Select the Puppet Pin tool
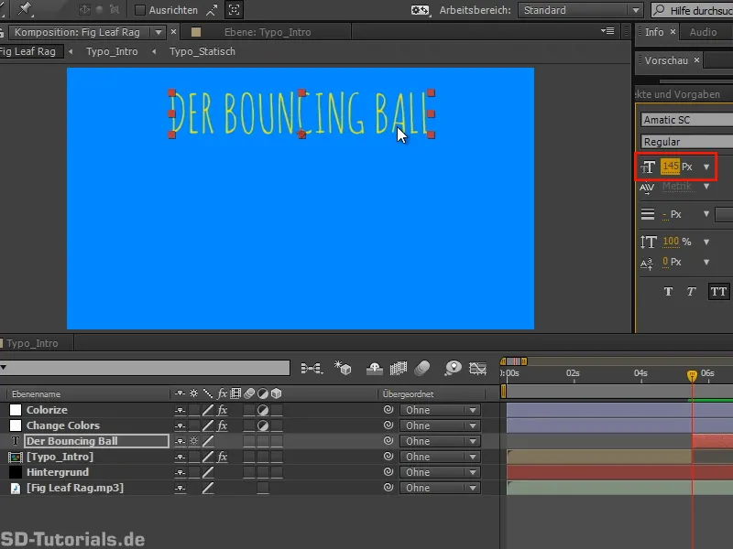 [x=25, y=8]
